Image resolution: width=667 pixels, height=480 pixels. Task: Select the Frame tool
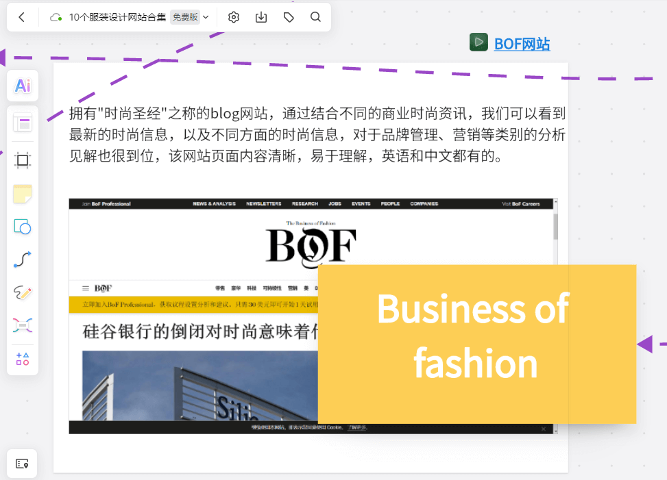tap(23, 160)
